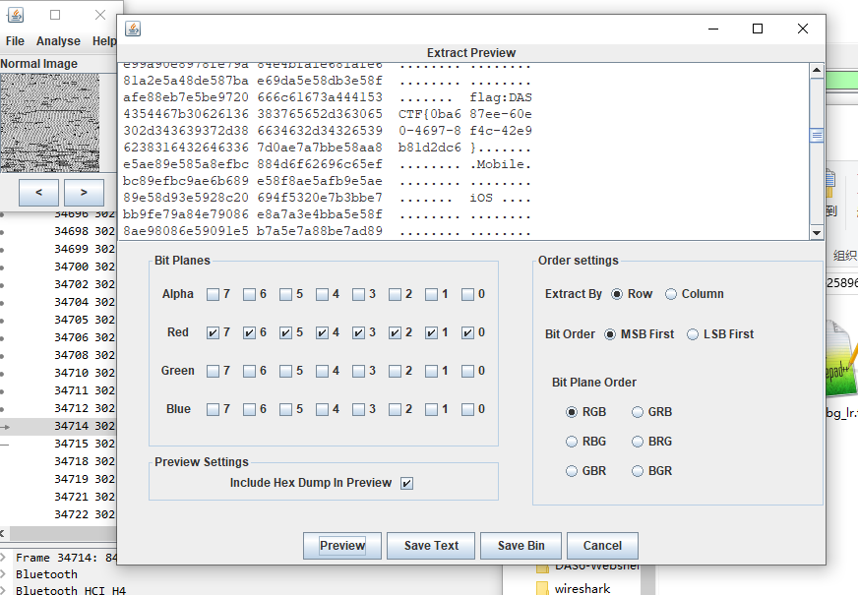Open the Analyse menu

pos(58,41)
